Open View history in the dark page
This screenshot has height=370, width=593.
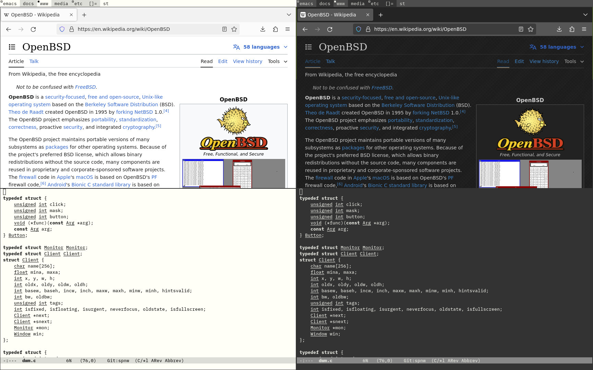544,61
